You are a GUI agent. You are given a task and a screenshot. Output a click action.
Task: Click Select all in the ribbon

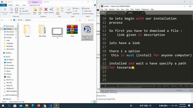click(x=86, y=8)
